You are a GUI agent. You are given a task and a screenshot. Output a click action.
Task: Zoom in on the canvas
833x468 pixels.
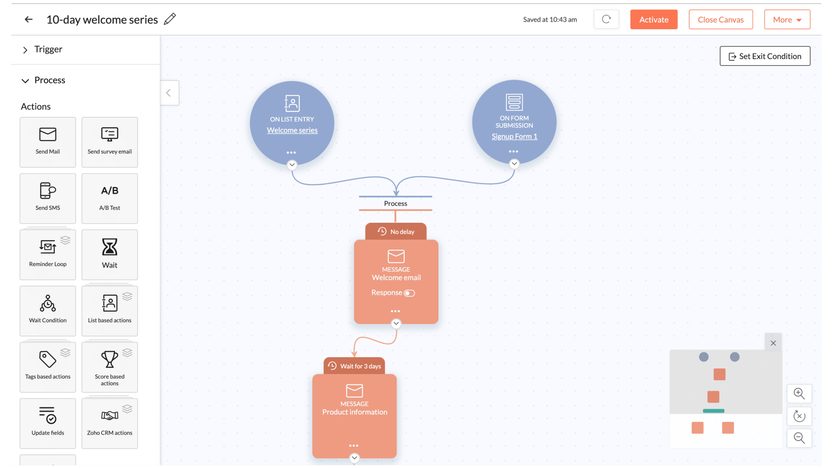[799, 394]
